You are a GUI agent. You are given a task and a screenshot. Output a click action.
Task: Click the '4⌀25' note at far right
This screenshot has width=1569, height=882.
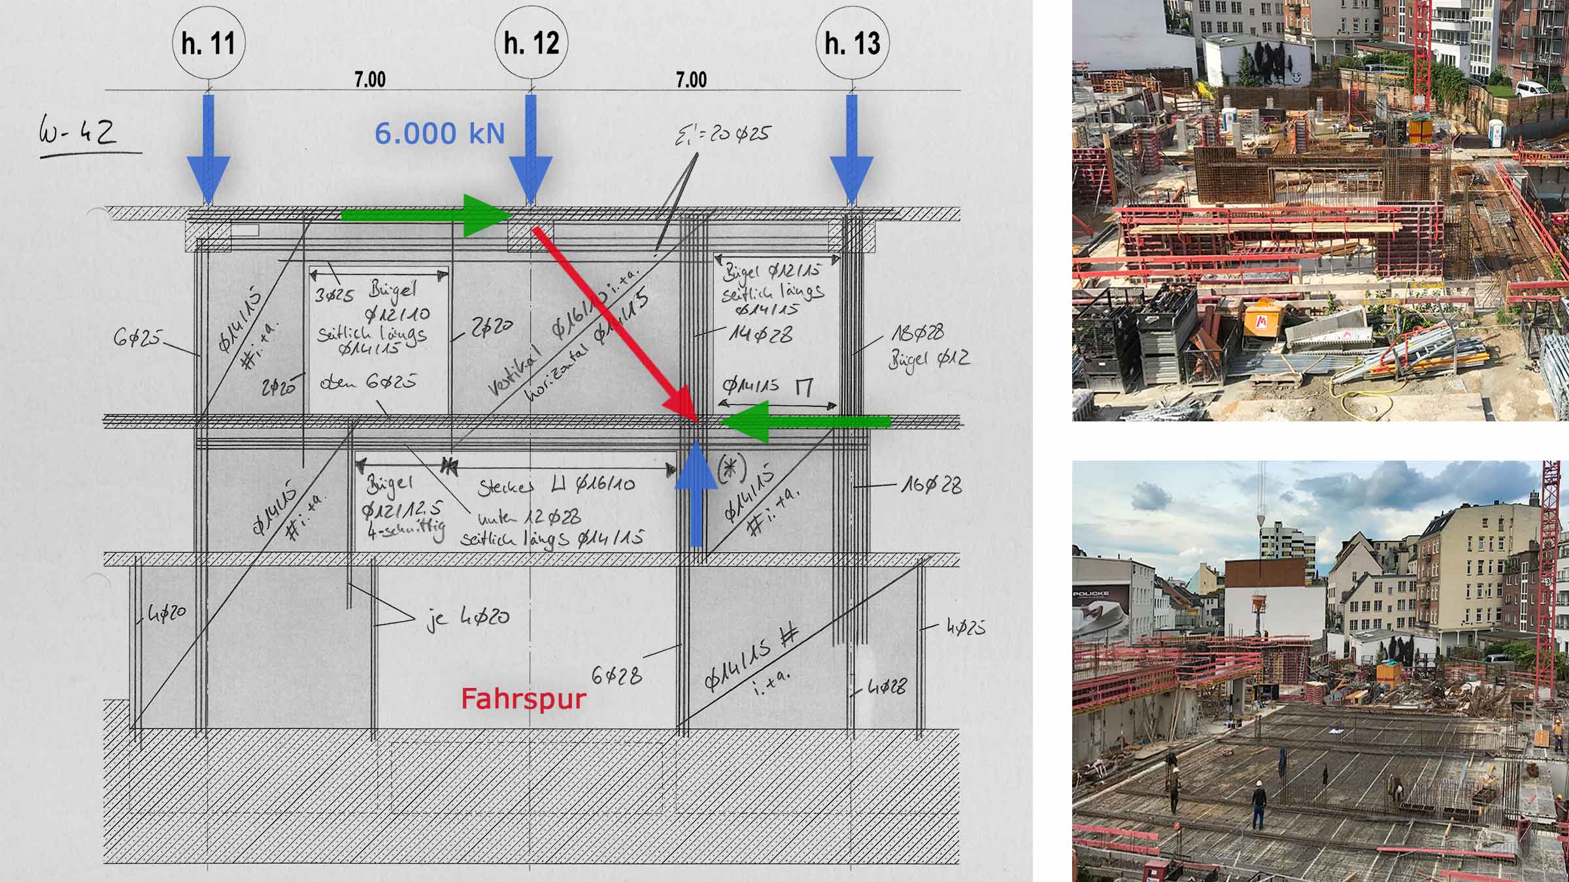pyautogui.click(x=966, y=627)
